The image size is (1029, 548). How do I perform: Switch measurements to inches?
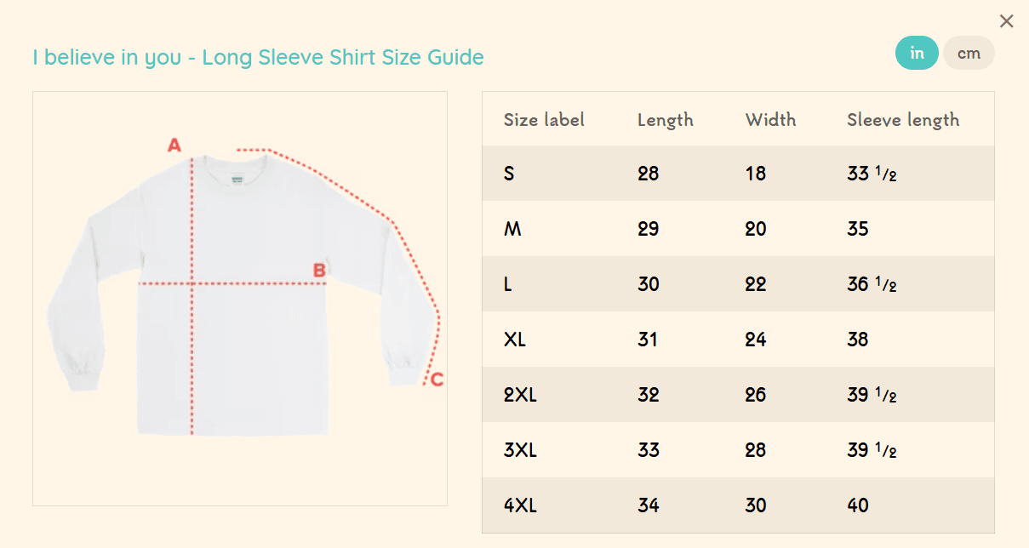point(917,53)
